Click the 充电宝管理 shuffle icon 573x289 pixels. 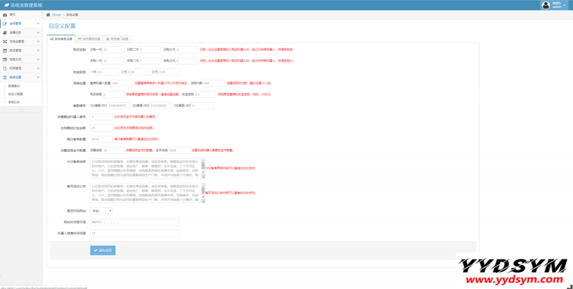5,41
